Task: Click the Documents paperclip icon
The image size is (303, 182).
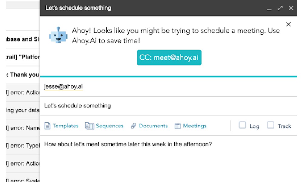Action: 133,126
